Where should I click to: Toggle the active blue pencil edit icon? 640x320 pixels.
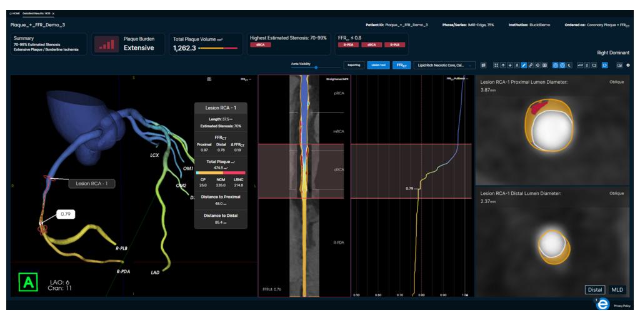(x=524, y=65)
